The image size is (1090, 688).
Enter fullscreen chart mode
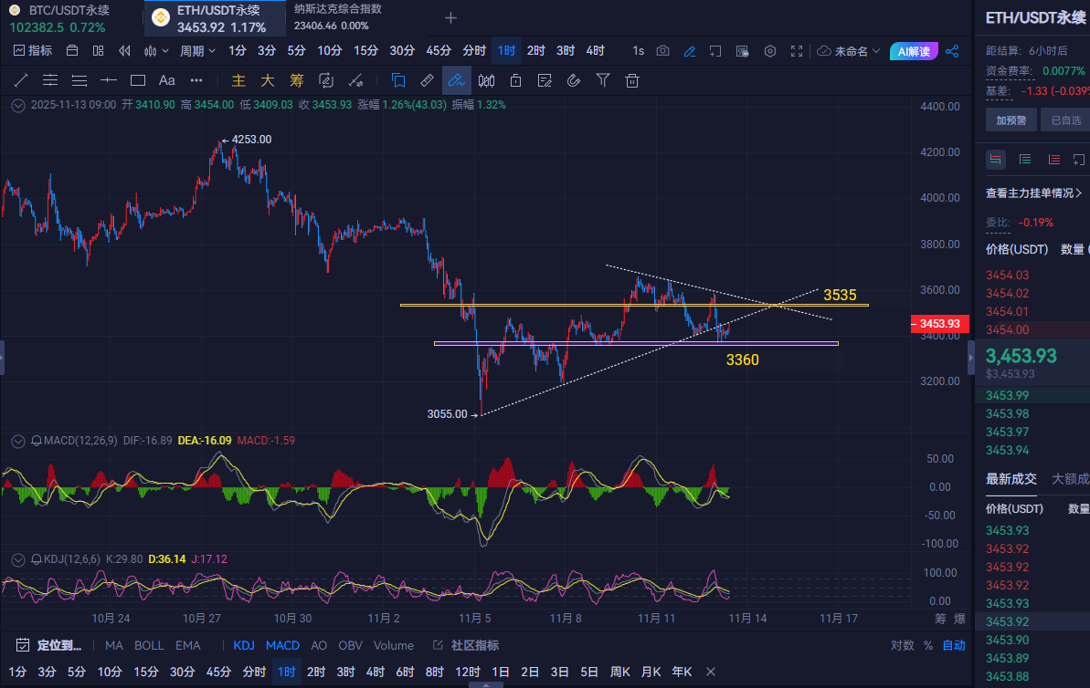pos(797,51)
